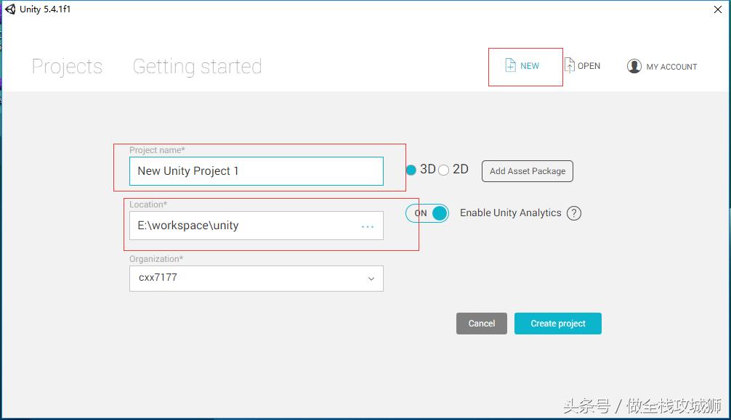This screenshot has height=420, width=731.
Task: Click the Unity logo in the title bar
Action: pyautogui.click(x=9, y=9)
